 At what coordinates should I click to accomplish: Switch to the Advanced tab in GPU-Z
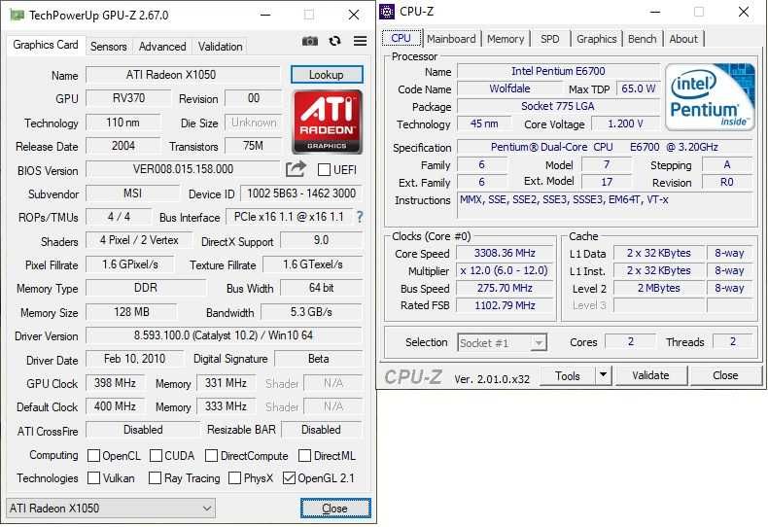click(x=162, y=47)
